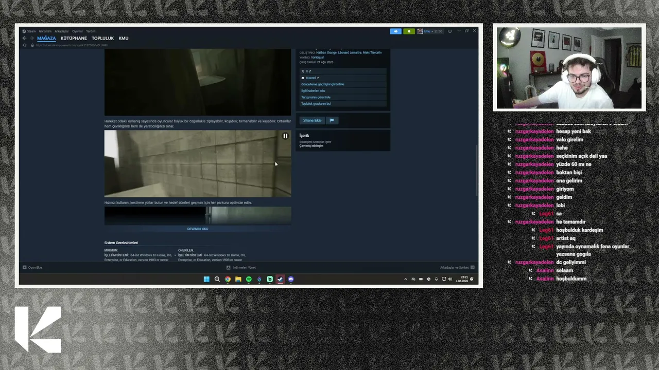
Task: Open the Görünüm menu
Action: click(45, 31)
